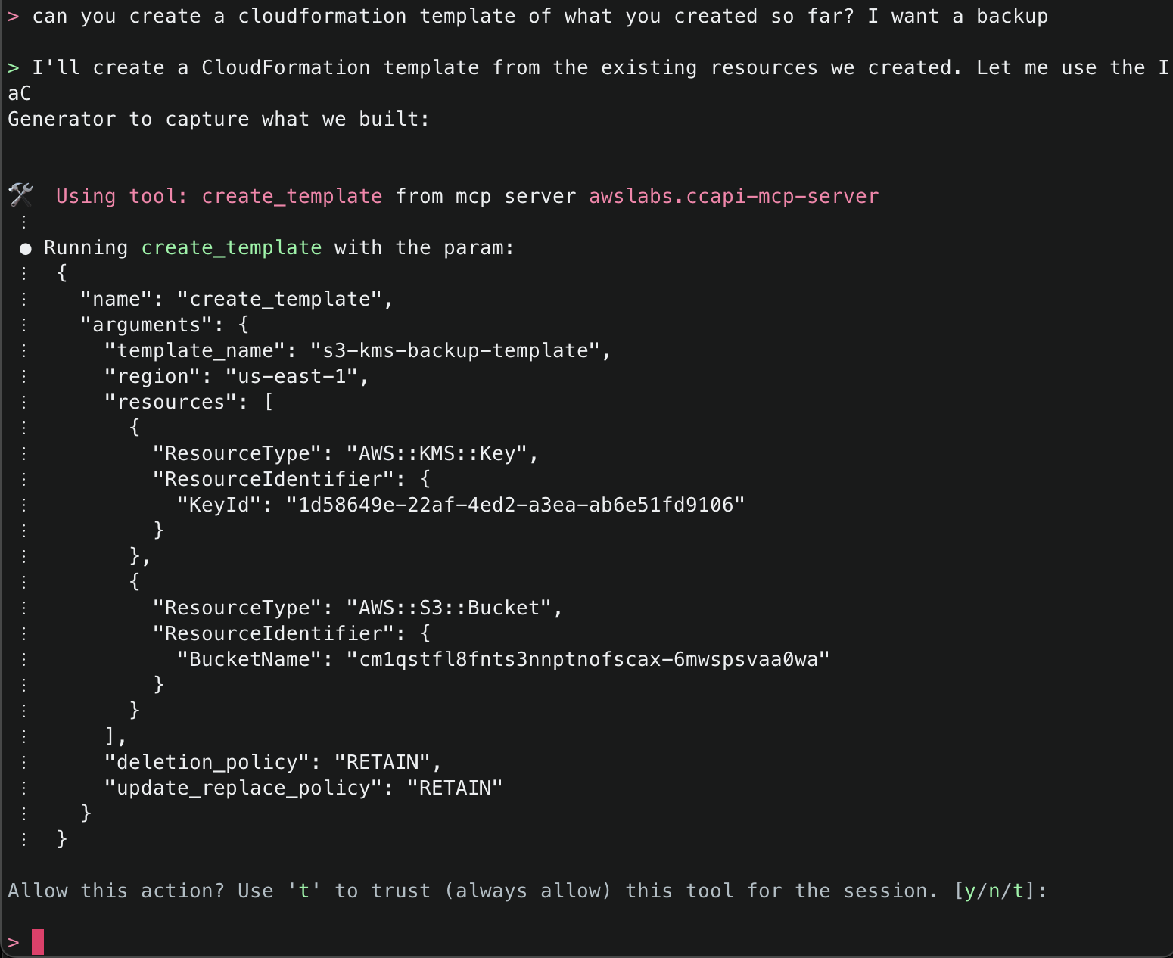Click the S3 BucketName value
The height and width of the screenshot is (958, 1173).
pyautogui.click(x=588, y=660)
